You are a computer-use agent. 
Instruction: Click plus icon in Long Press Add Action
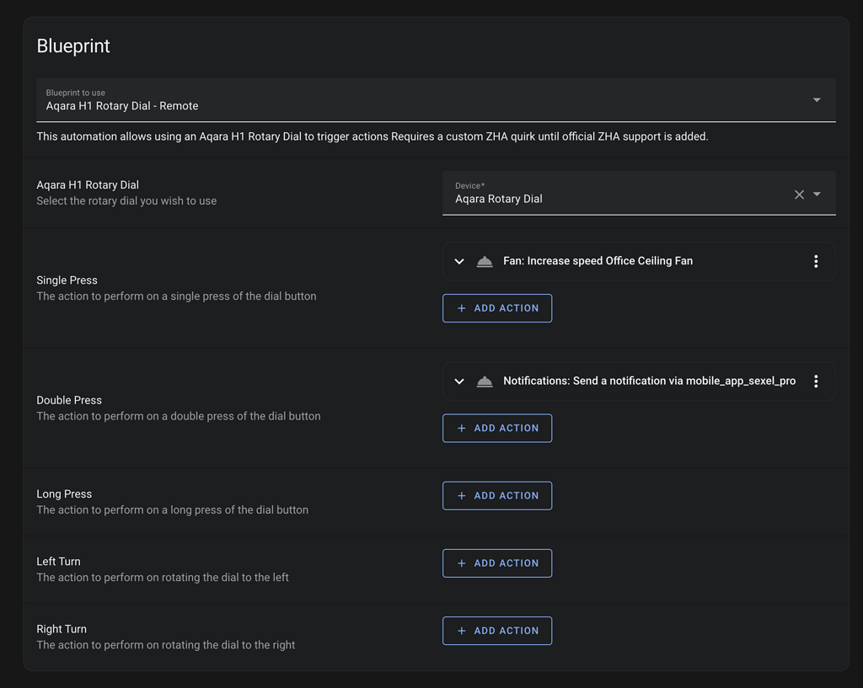461,496
